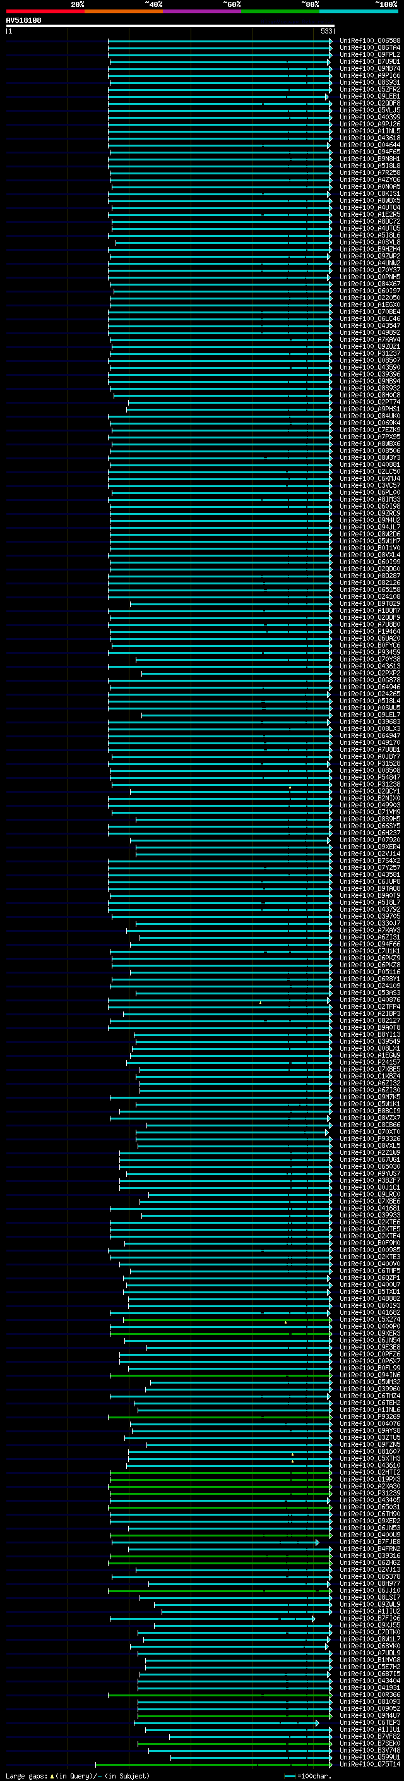Open hit UniRef100_Q9FPL2
404x1781 pixels.
click(370, 54)
